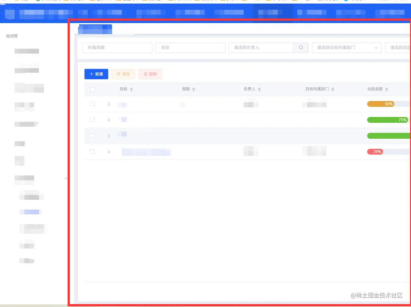Viewport: 411px width, 307px height.
Task: Sort by the 负责人 column arrows
Action: (x=259, y=89)
